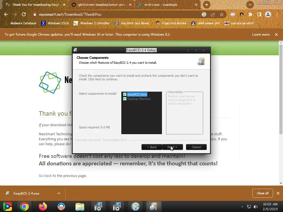Reload the current page
This screenshot has height=212, width=283.
24,14
